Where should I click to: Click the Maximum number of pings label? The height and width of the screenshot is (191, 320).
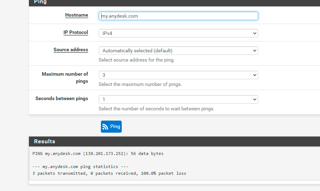65,77
